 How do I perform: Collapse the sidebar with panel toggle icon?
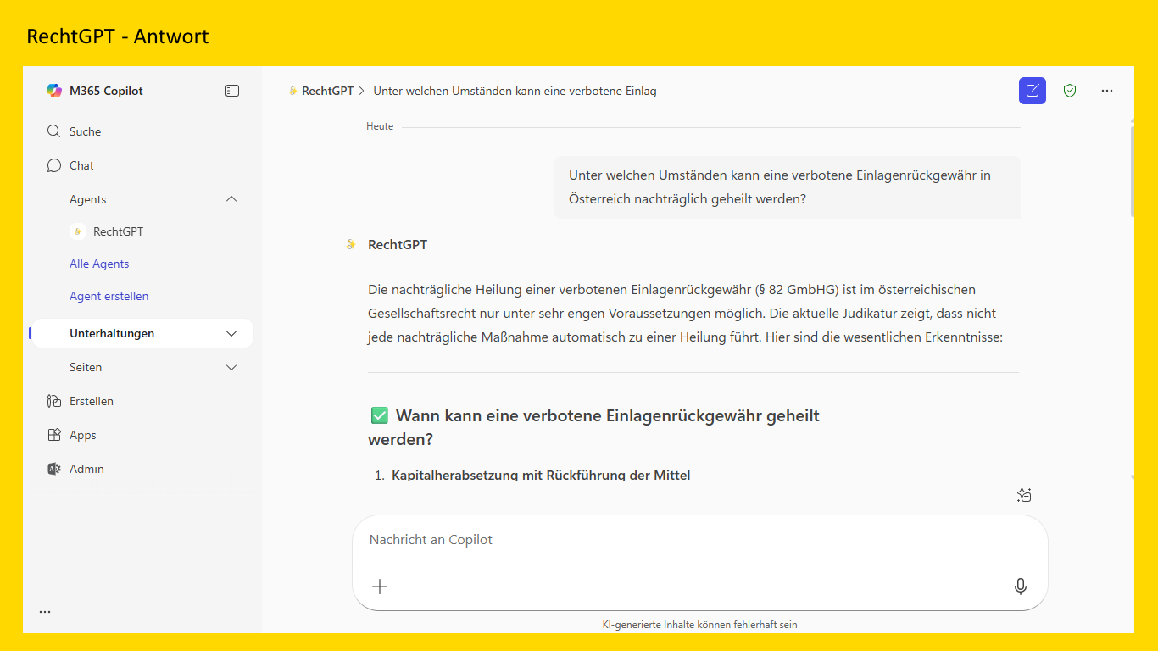232,91
